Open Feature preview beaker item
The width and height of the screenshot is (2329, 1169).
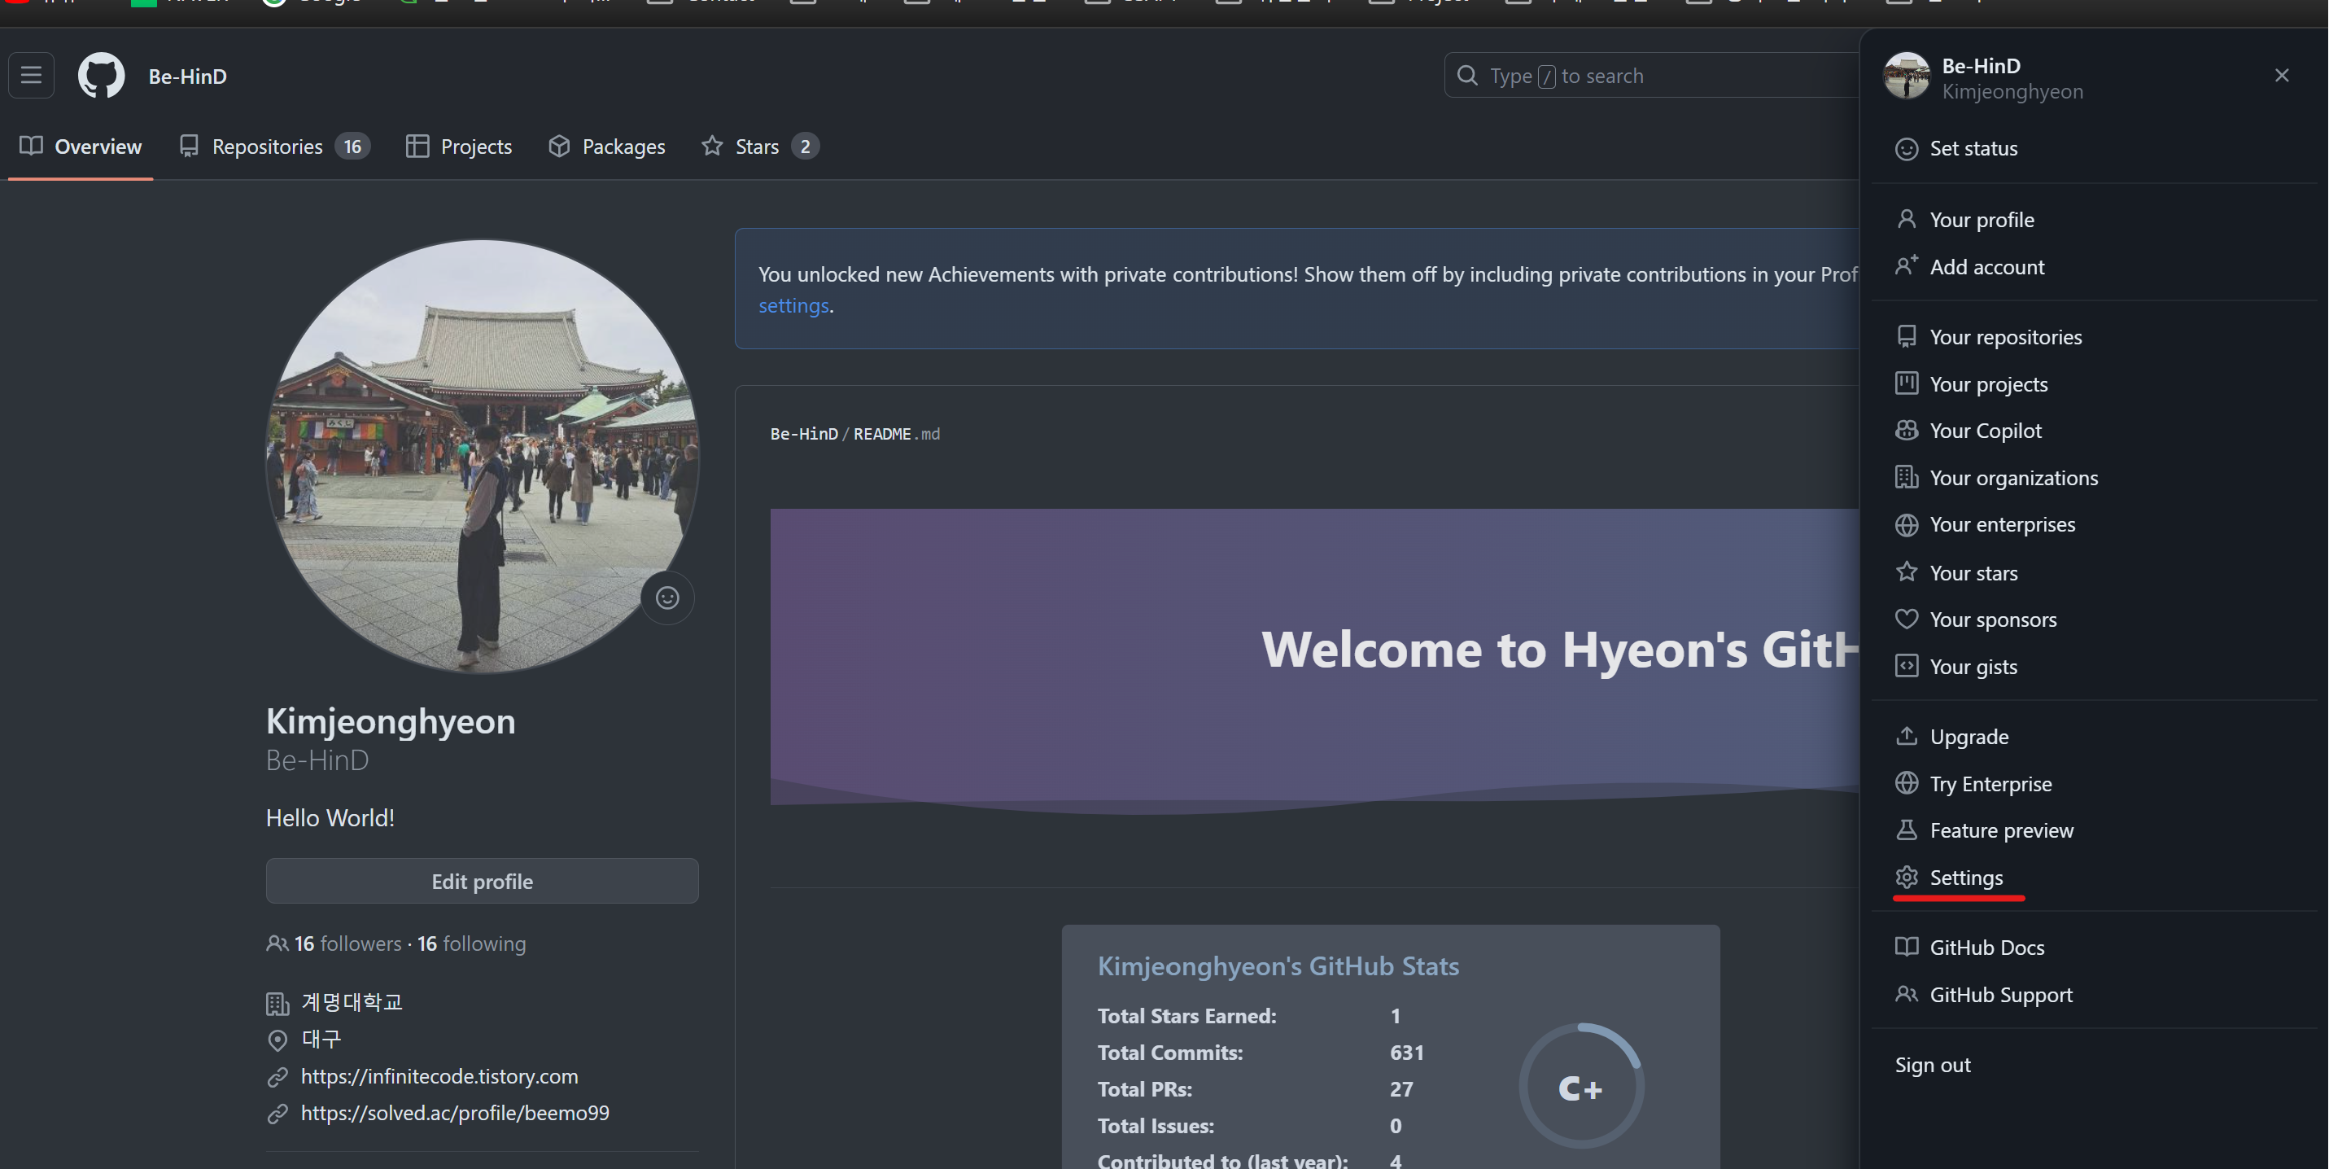(2001, 830)
